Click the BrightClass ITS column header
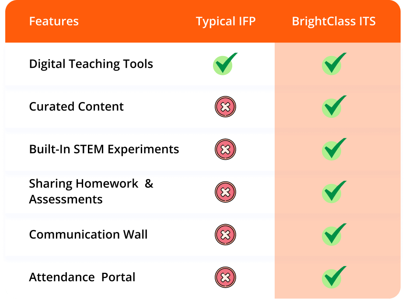This screenshot has width=405, height=299. point(334,21)
